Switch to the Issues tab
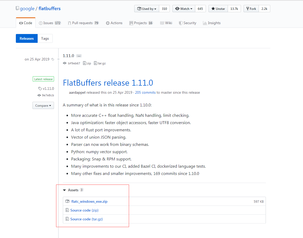303x238 pixels. click(50, 23)
